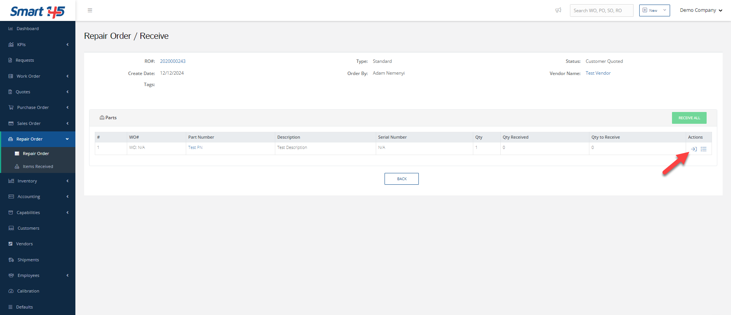The image size is (731, 315).
Task: Click the Purchase Order cart icon
Action: (11, 107)
